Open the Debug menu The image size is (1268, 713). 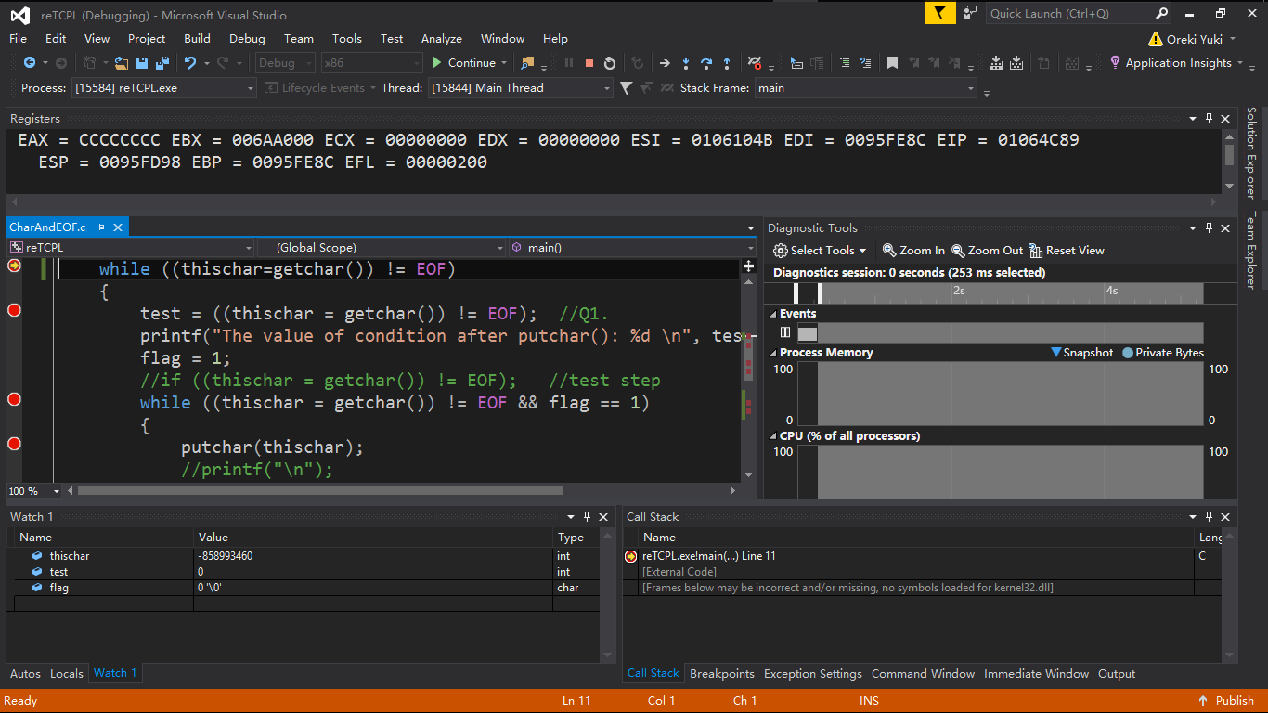247,38
